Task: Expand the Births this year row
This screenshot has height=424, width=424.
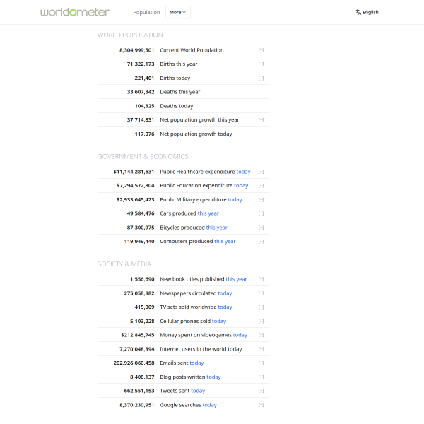Action: pyautogui.click(x=261, y=64)
